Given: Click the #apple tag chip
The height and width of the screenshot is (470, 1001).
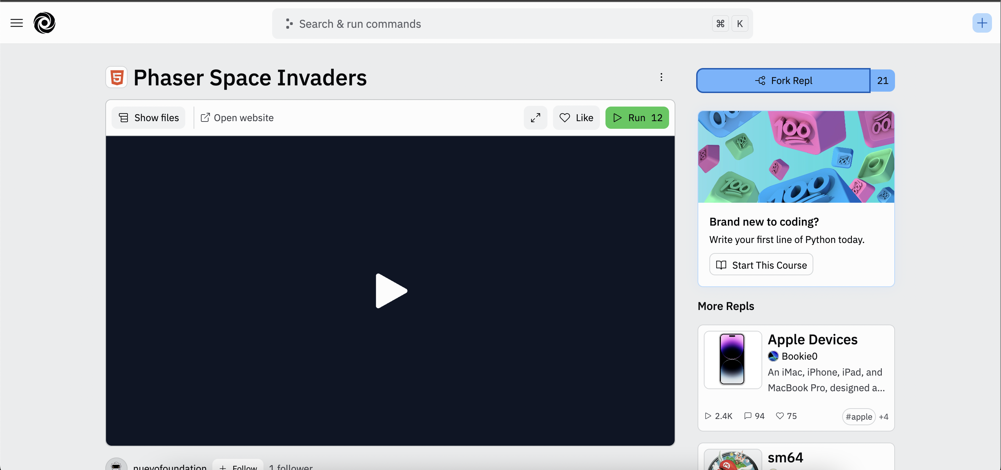Looking at the screenshot, I should [858, 417].
